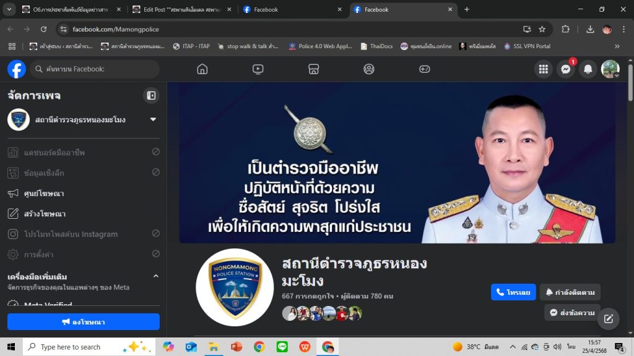This screenshot has height=356, width=634.
Task: Switch to the Edit Post browser tab
Action: point(180,9)
